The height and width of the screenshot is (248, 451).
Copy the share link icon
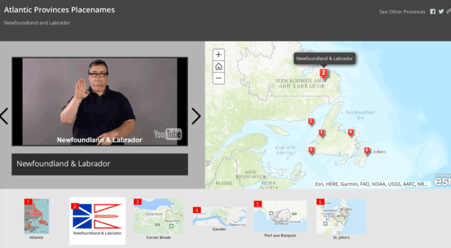448,12
